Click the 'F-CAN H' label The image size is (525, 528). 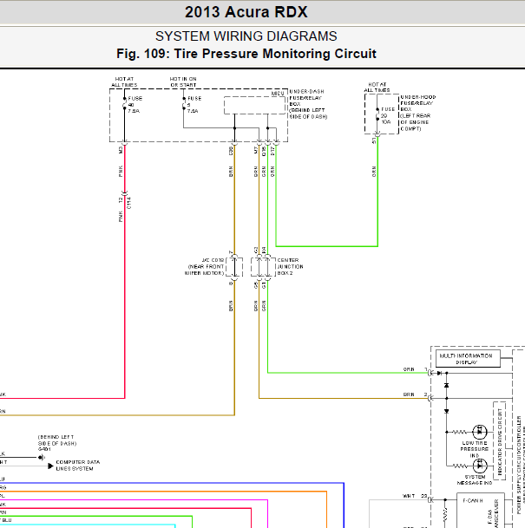pyautogui.click(x=473, y=501)
